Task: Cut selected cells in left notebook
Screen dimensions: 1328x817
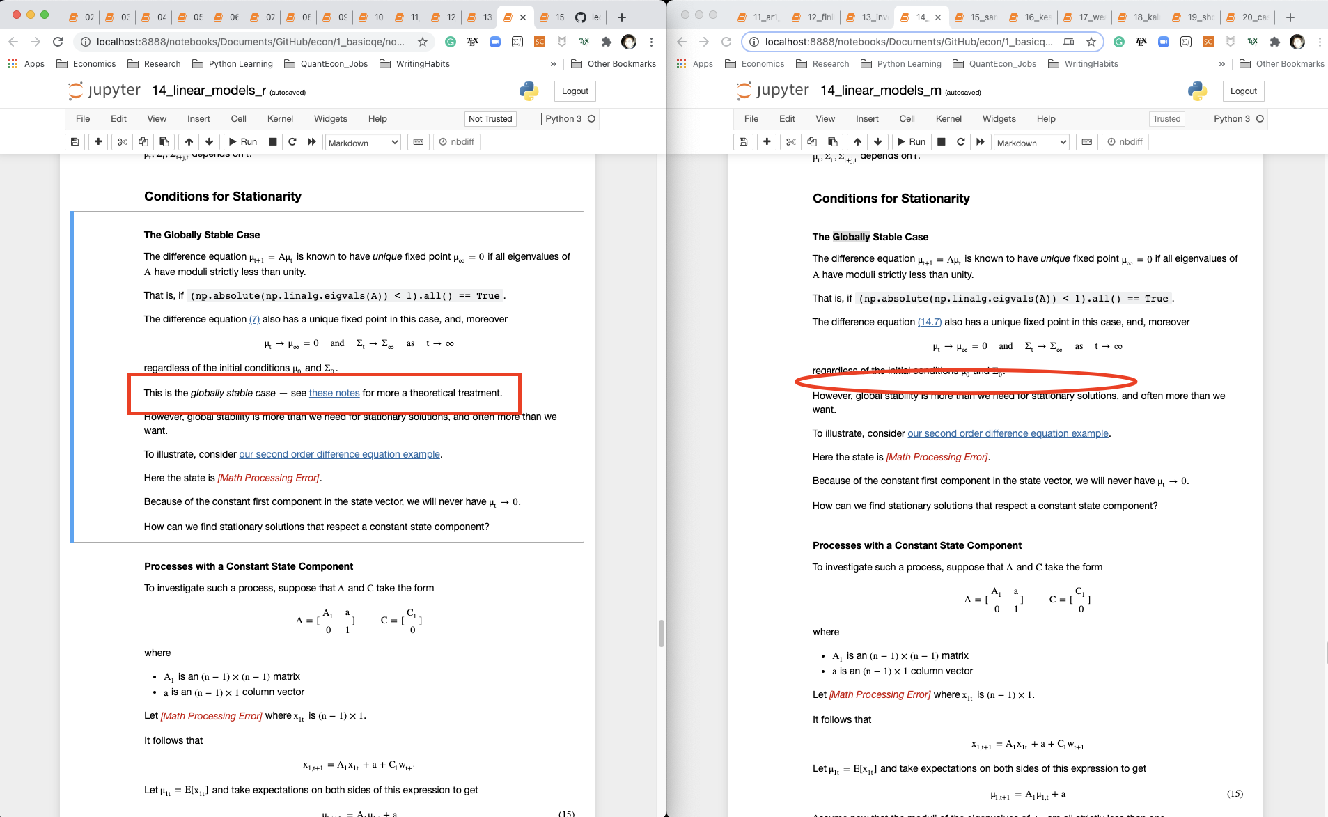Action: [x=123, y=142]
